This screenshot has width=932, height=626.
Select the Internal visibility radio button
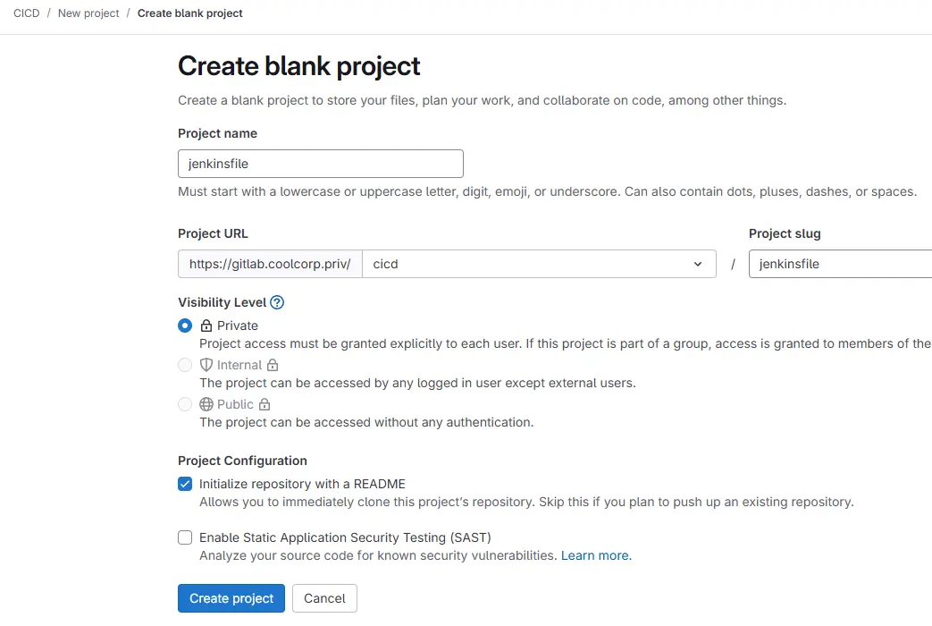[x=185, y=365]
